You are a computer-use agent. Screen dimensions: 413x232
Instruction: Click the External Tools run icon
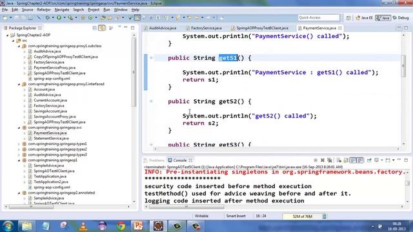click(70, 17)
